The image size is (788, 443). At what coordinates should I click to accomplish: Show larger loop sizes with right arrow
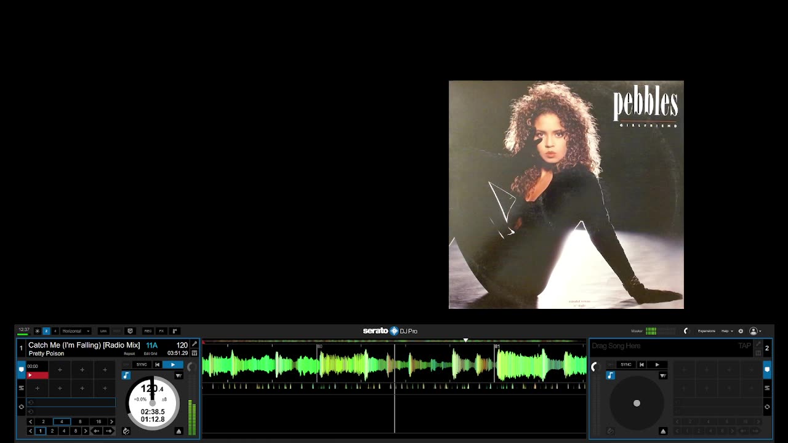coord(111,421)
